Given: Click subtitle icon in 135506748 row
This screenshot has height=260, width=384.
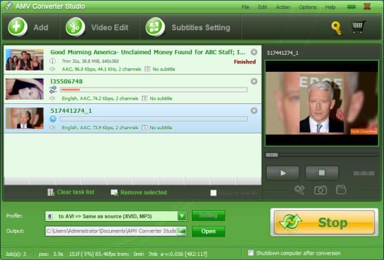Looking at the screenshot, I should pos(145,99).
